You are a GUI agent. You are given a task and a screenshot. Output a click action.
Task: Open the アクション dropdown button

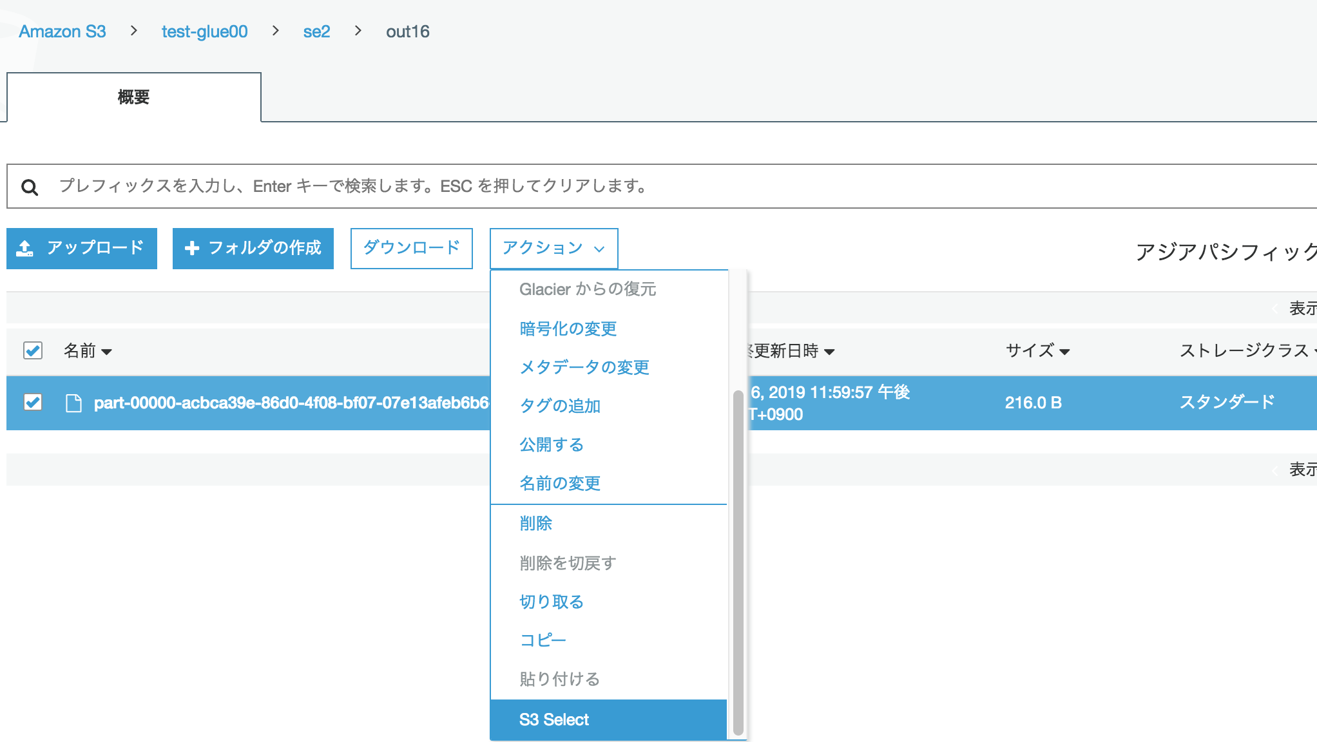pyautogui.click(x=553, y=248)
